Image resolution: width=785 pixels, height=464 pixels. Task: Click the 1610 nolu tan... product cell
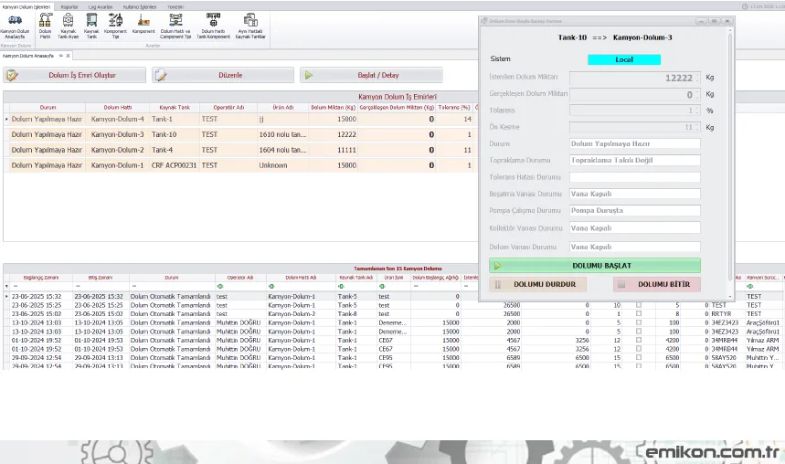click(282, 134)
